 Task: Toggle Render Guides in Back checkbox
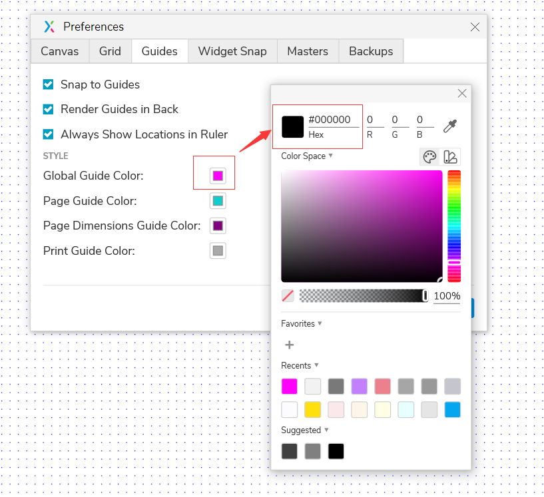(49, 109)
